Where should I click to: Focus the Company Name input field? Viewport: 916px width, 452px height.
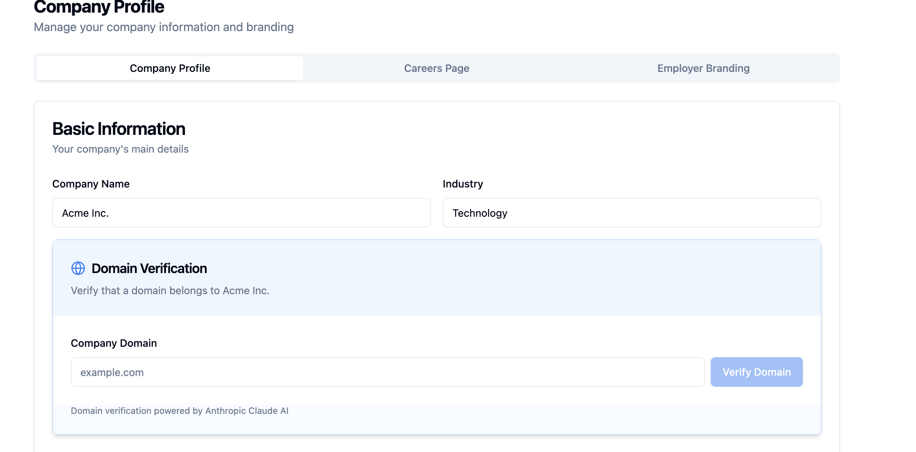pyautogui.click(x=241, y=213)
